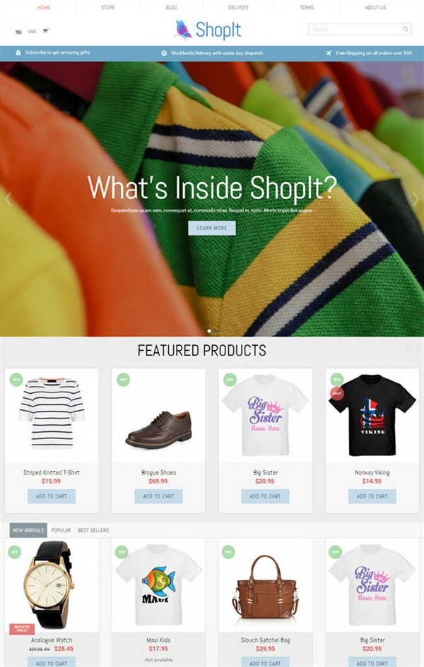Open the USD currency selector
Viewport: 424px width, 667px height.
pyautogui.click(x=32, y=32)
